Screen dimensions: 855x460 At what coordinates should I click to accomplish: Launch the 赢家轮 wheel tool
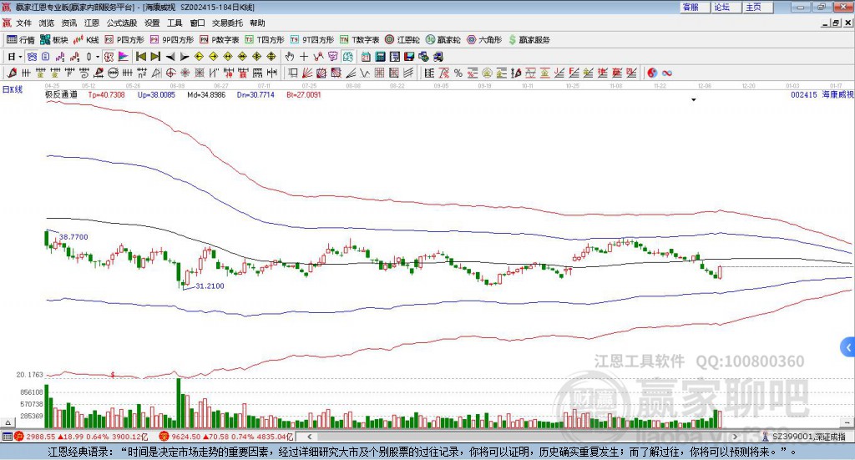[x=443, y=40]
